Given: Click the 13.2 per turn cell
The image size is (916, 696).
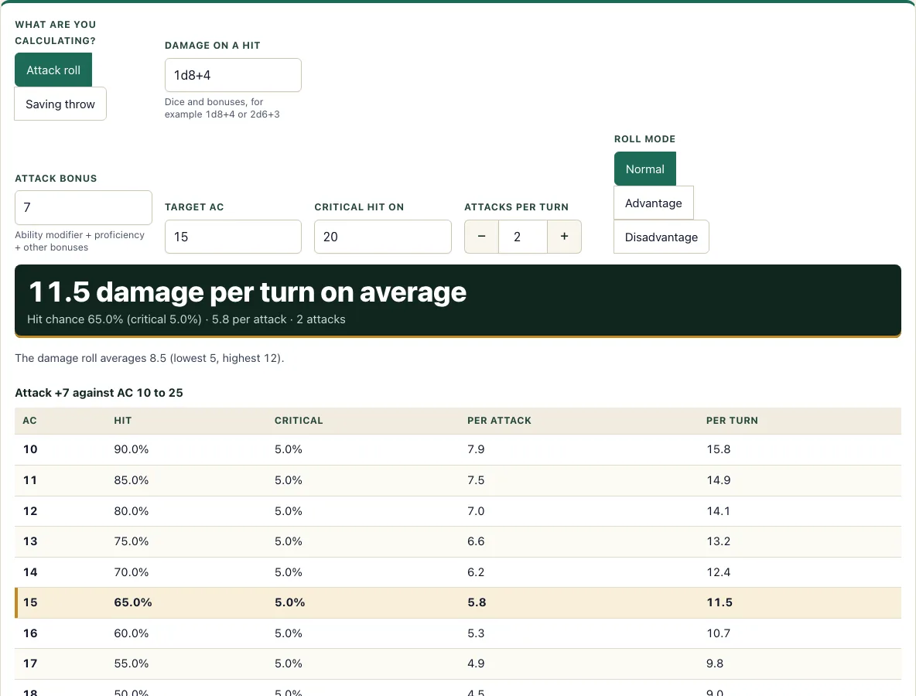Looking at the screenshot, I should click(x=719, y=541).
